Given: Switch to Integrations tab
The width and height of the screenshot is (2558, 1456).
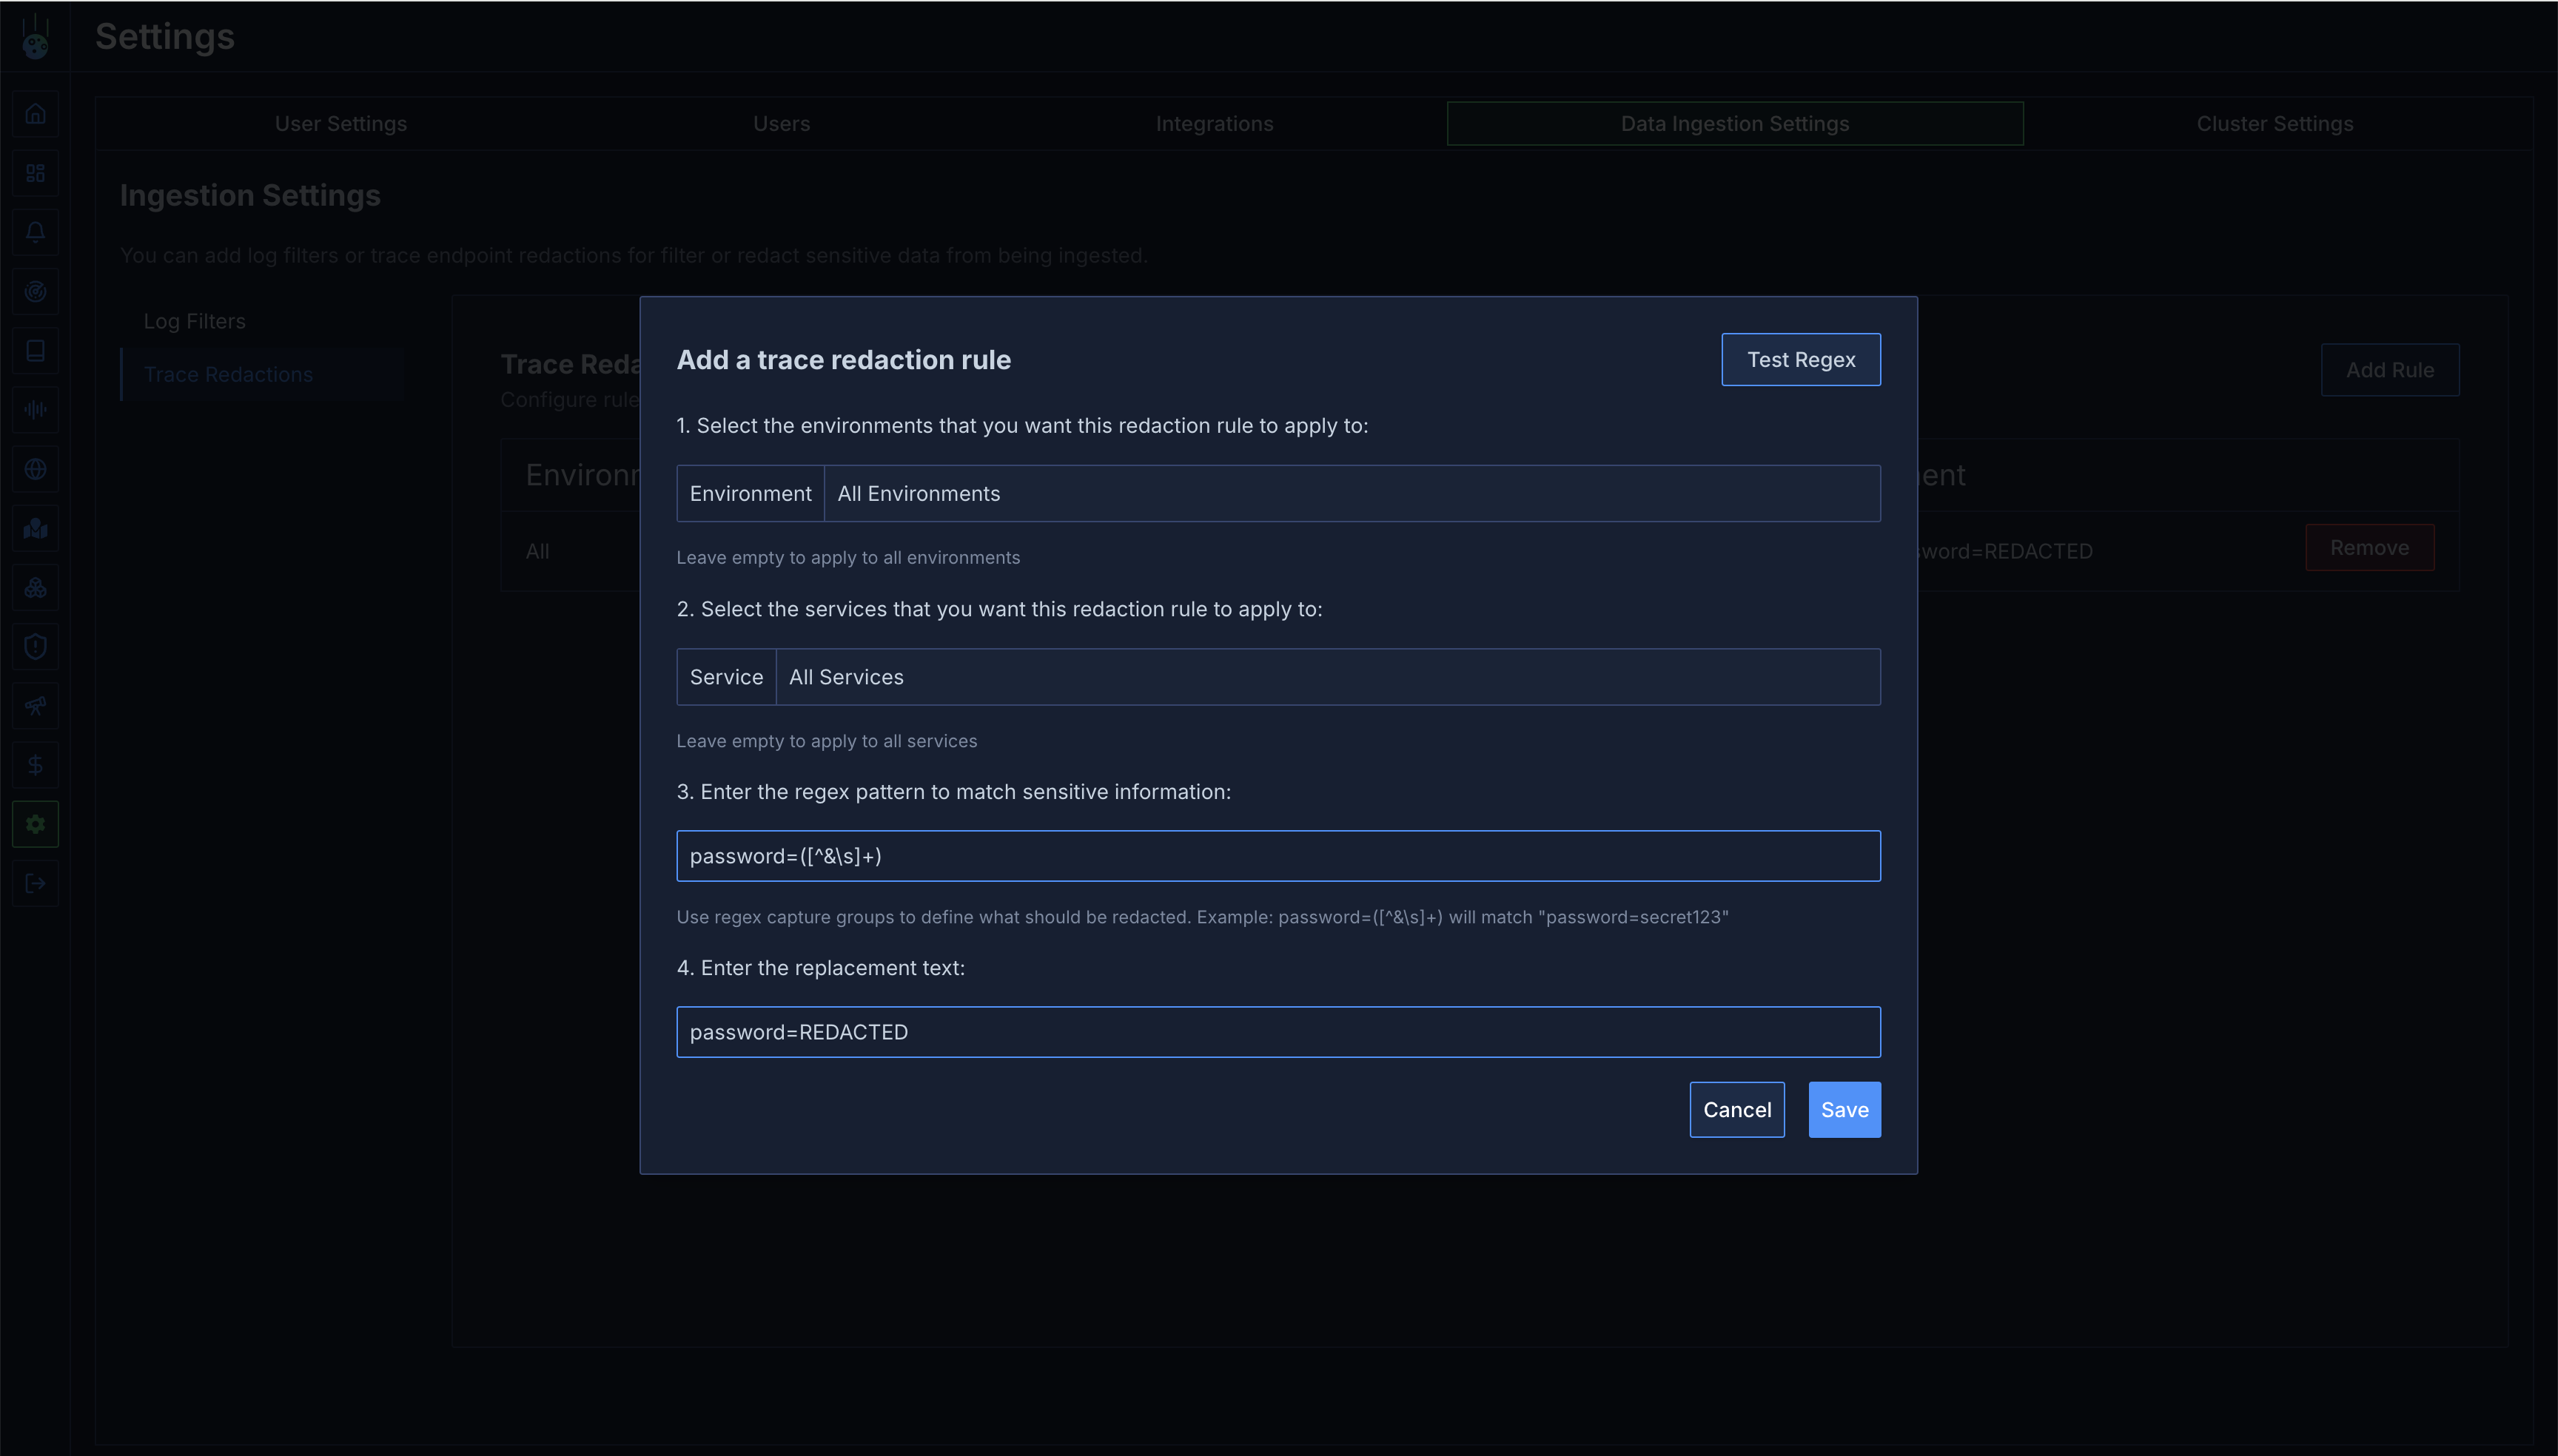Looking at the screenshot, I should click(1215, 124).
